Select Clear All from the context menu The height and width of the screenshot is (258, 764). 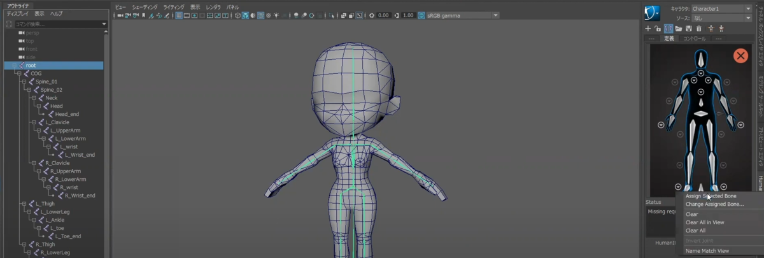coord(695,231)
